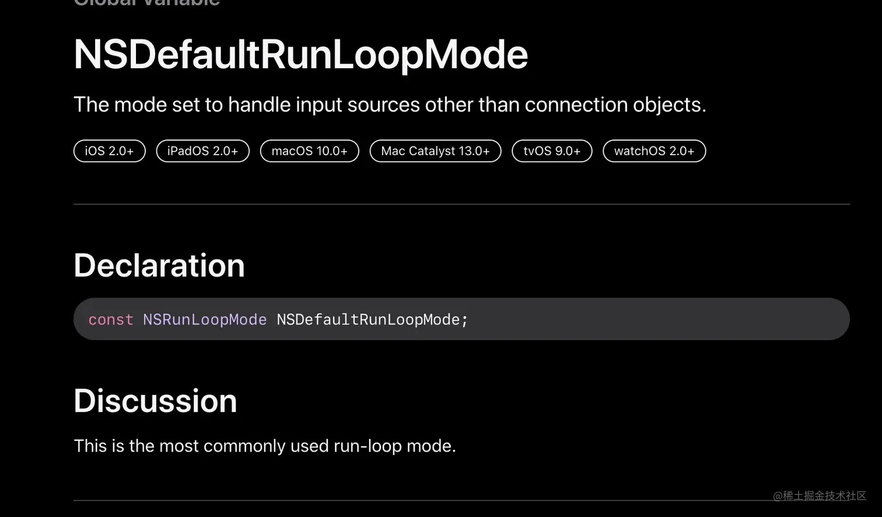Click NSDefaultRunLoopMode identifier inside code block

pyautogui.click(x=368, y=320)
